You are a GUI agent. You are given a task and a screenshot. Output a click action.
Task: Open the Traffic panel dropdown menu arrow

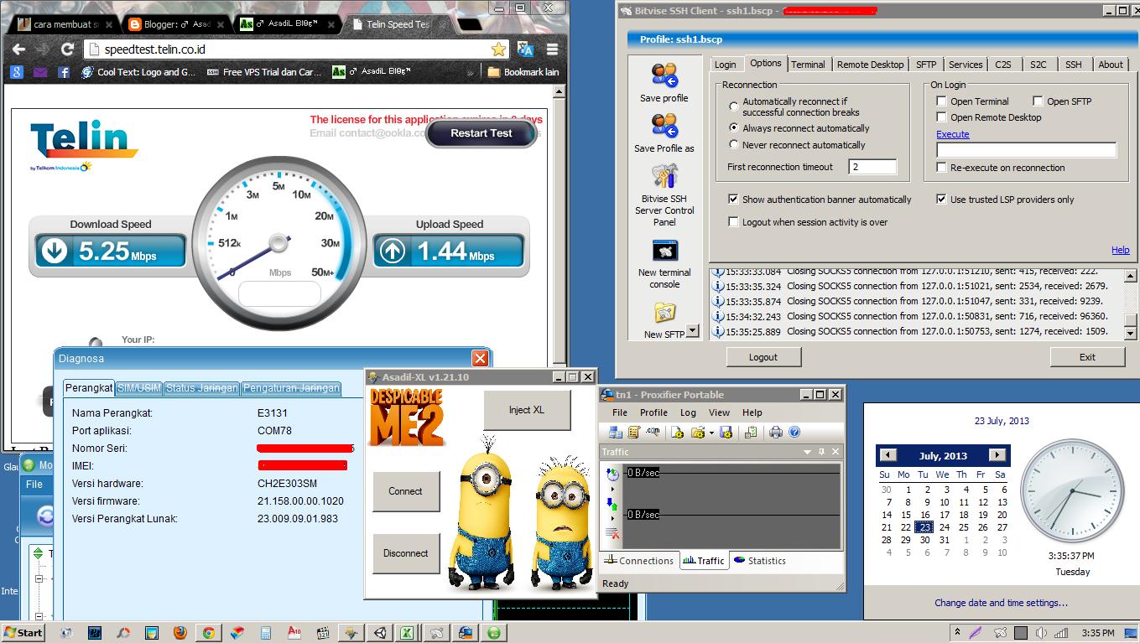808,452
